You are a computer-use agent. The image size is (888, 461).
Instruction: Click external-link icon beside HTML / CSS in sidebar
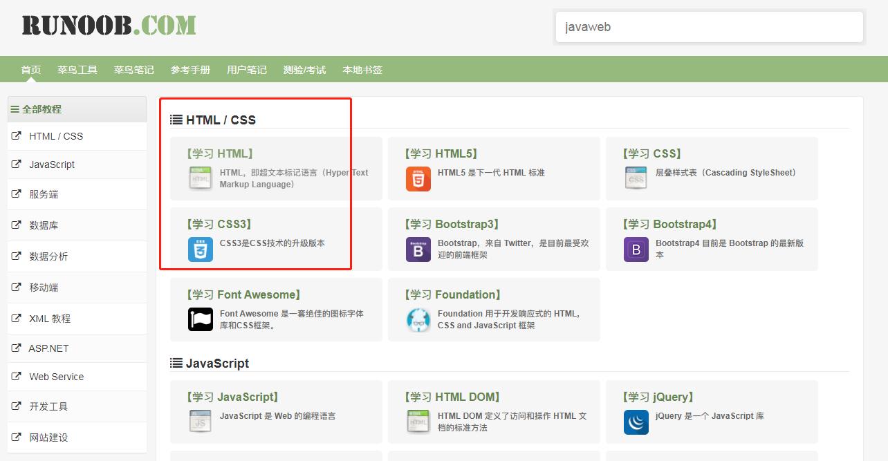(x=16, y=135)
